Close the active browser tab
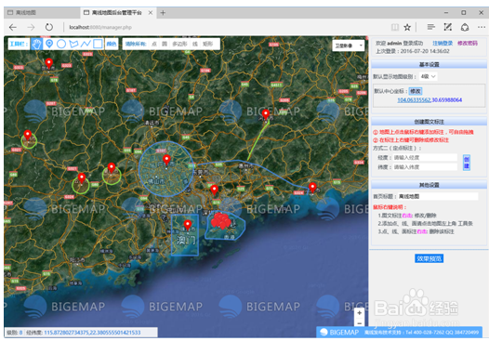 tap(151, 12)
